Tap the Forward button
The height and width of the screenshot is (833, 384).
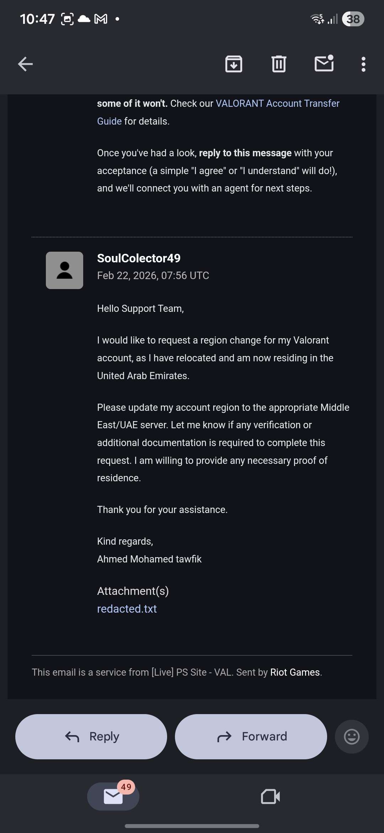pos(251,737)
